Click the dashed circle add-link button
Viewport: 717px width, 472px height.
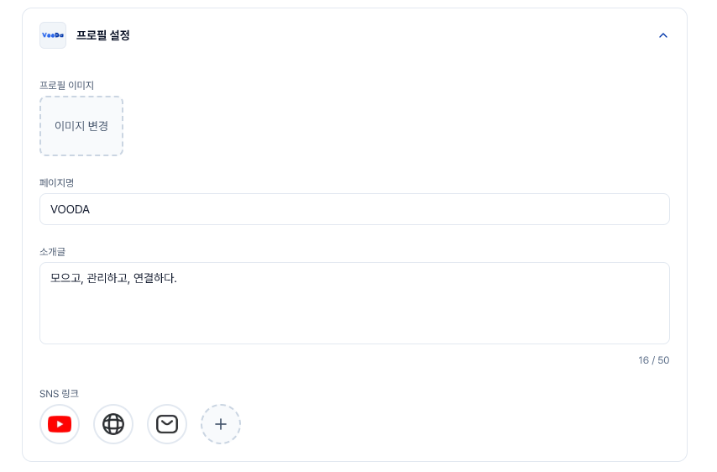point(221,424)
